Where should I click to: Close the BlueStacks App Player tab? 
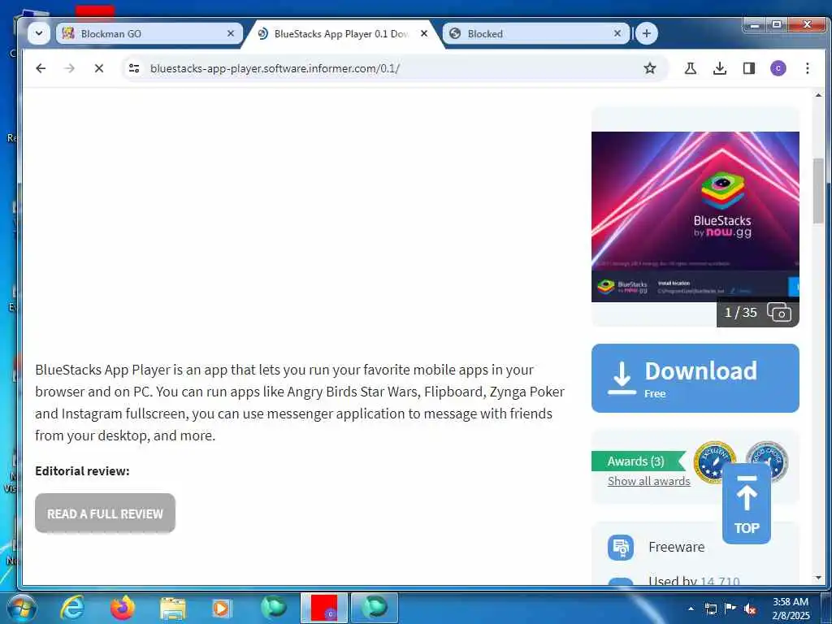tap(424, 33)
